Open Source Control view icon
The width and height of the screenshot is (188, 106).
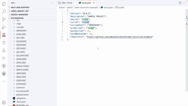(x=4, y=19)
